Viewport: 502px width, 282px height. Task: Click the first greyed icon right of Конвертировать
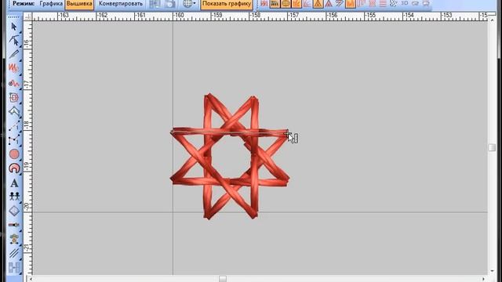coord(155,4)
